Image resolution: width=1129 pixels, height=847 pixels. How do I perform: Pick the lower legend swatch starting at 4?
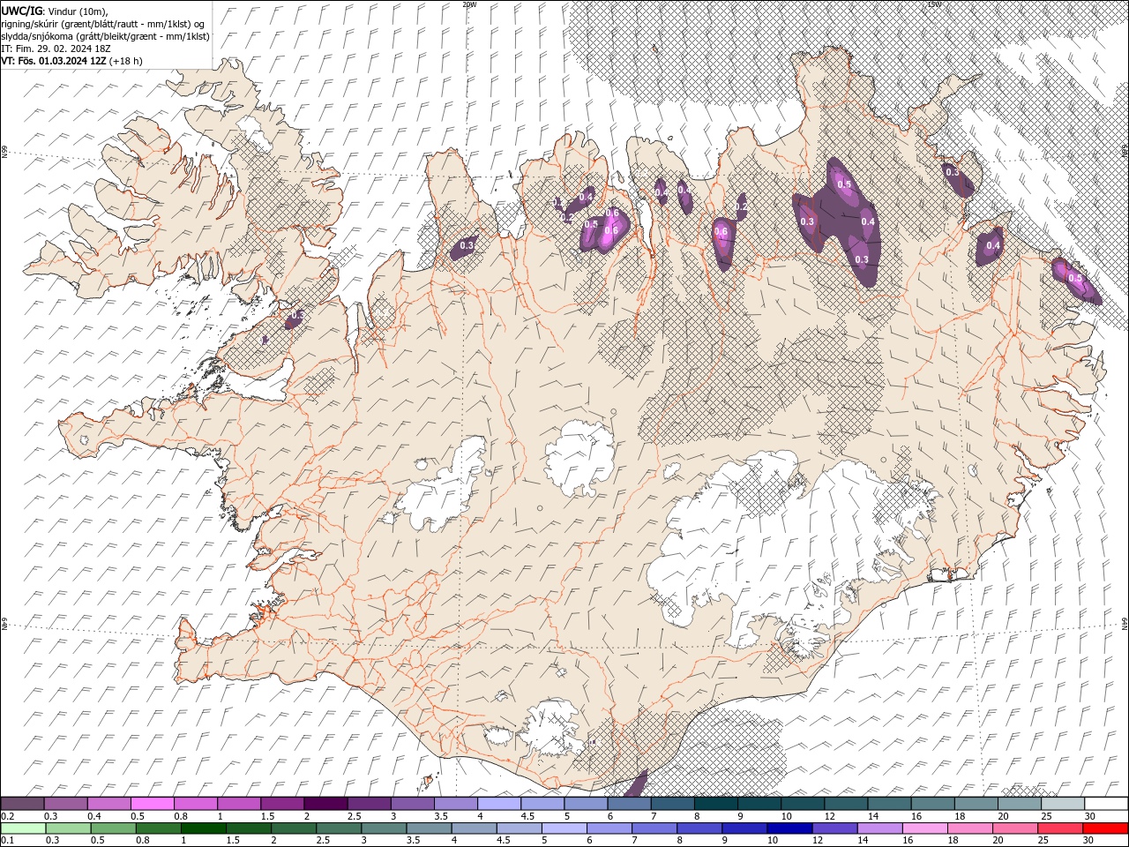pos(473,828)
